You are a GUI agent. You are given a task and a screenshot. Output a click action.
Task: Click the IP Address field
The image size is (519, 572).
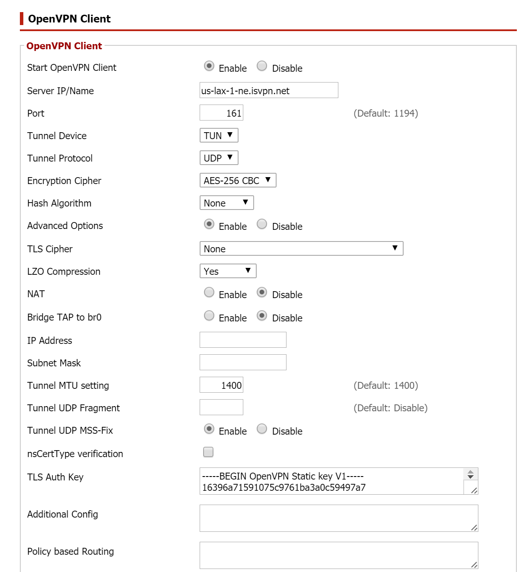coord(243,340)
